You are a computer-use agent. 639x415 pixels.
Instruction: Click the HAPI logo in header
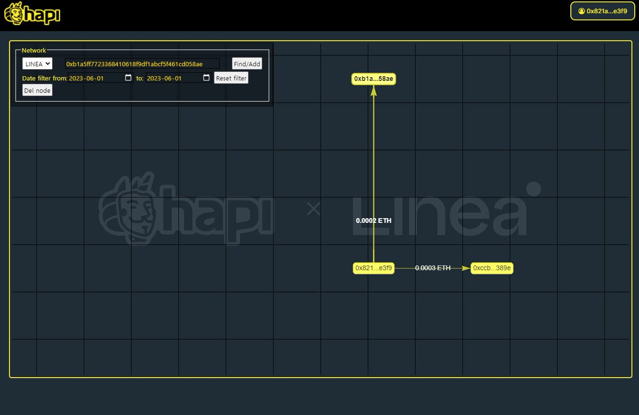pyautogui.click(x=32, y=14)
